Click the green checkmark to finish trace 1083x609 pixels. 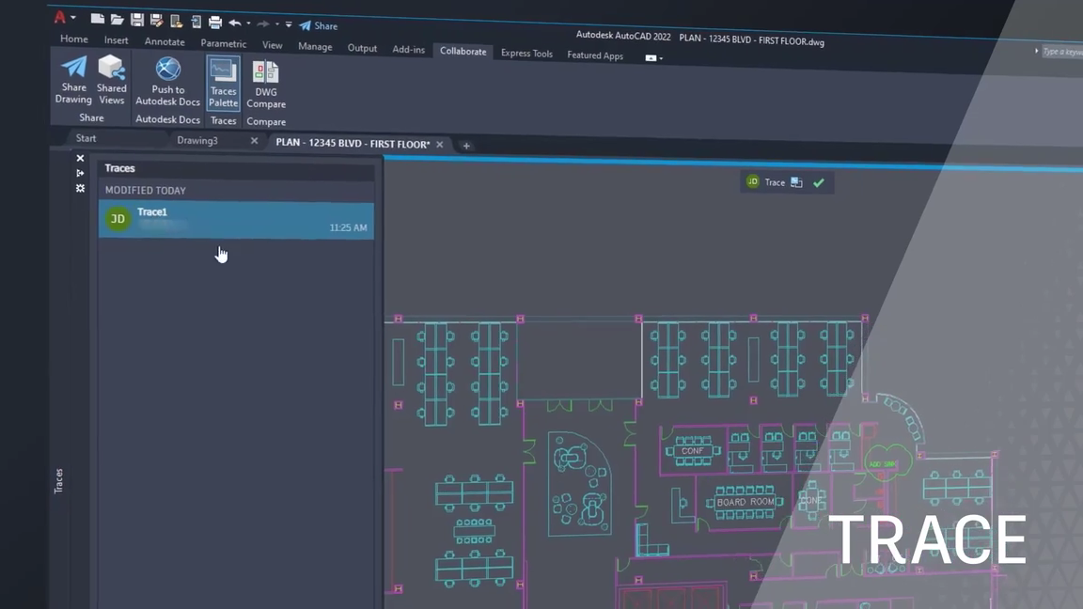coord(819,183)
